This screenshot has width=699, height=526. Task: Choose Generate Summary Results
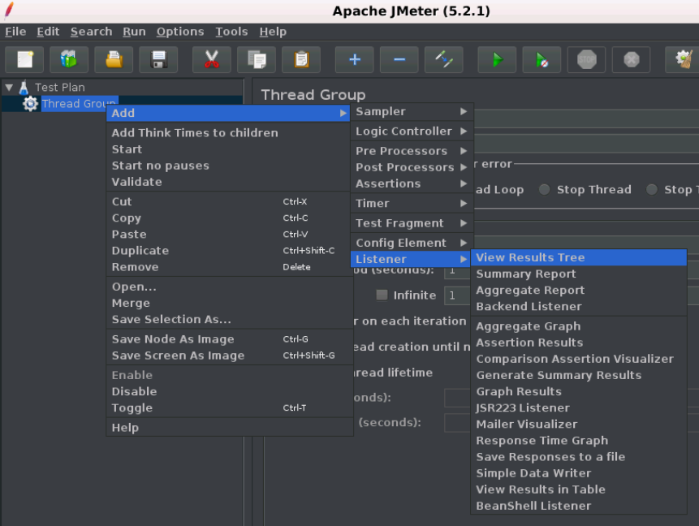point(579,375)
